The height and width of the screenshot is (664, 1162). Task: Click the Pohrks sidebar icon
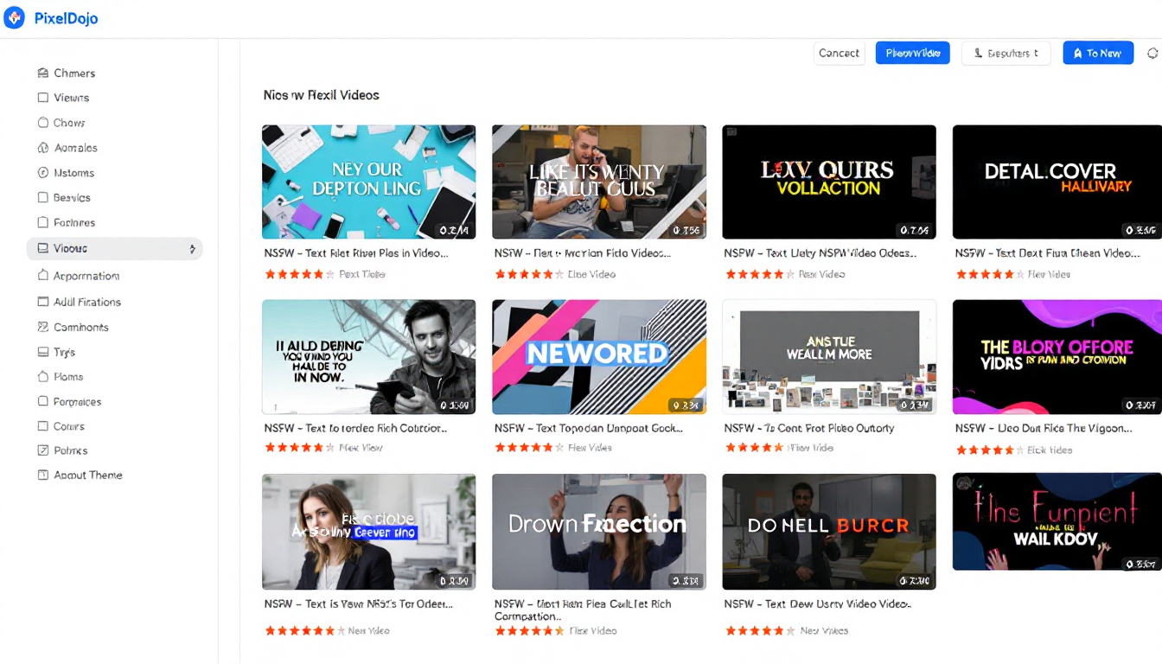41,450
